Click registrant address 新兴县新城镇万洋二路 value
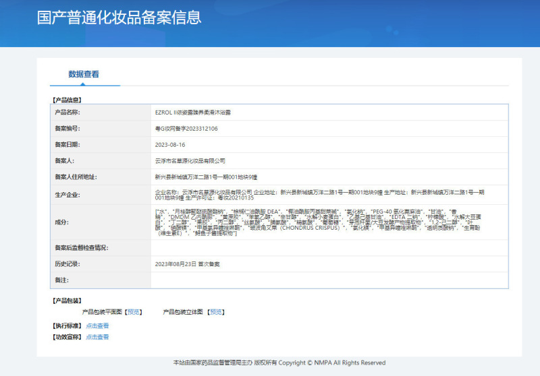540x376 pixels. coord(206,177)
